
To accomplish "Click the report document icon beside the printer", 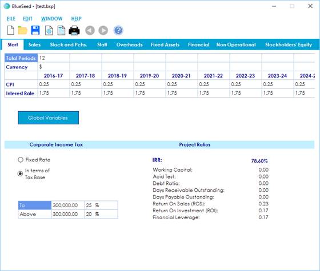I will point(61,31).
